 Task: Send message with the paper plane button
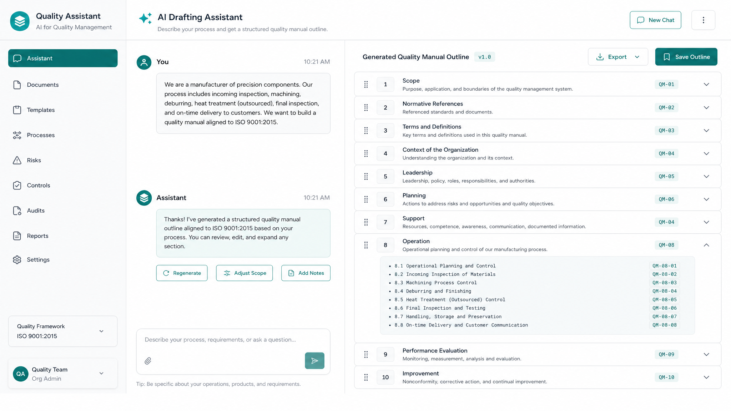[314, 361]
